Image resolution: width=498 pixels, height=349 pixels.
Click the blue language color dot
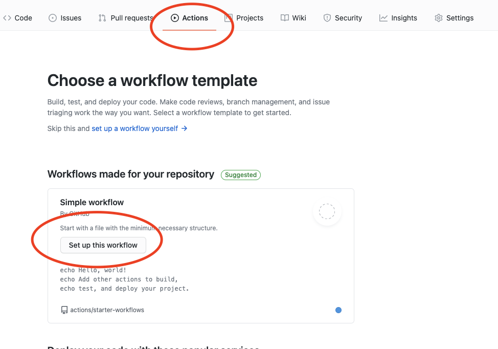tap(338, 310)
